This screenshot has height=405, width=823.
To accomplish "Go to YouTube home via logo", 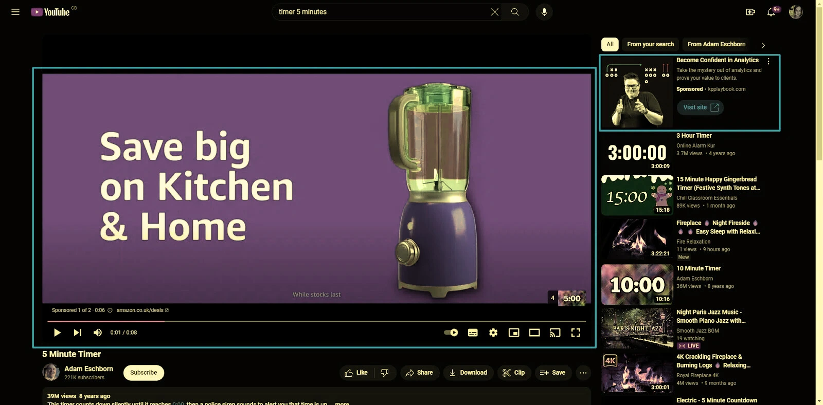I will pyautogui.click(x=50, y=12).
